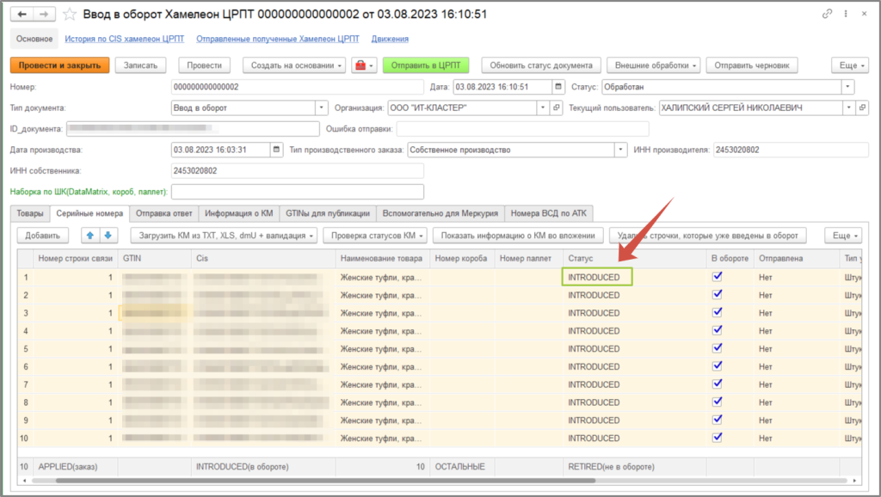Copy the document link with the chain icon
The width and height of the screenshot is (881, 497).
(x=827, y=14)
